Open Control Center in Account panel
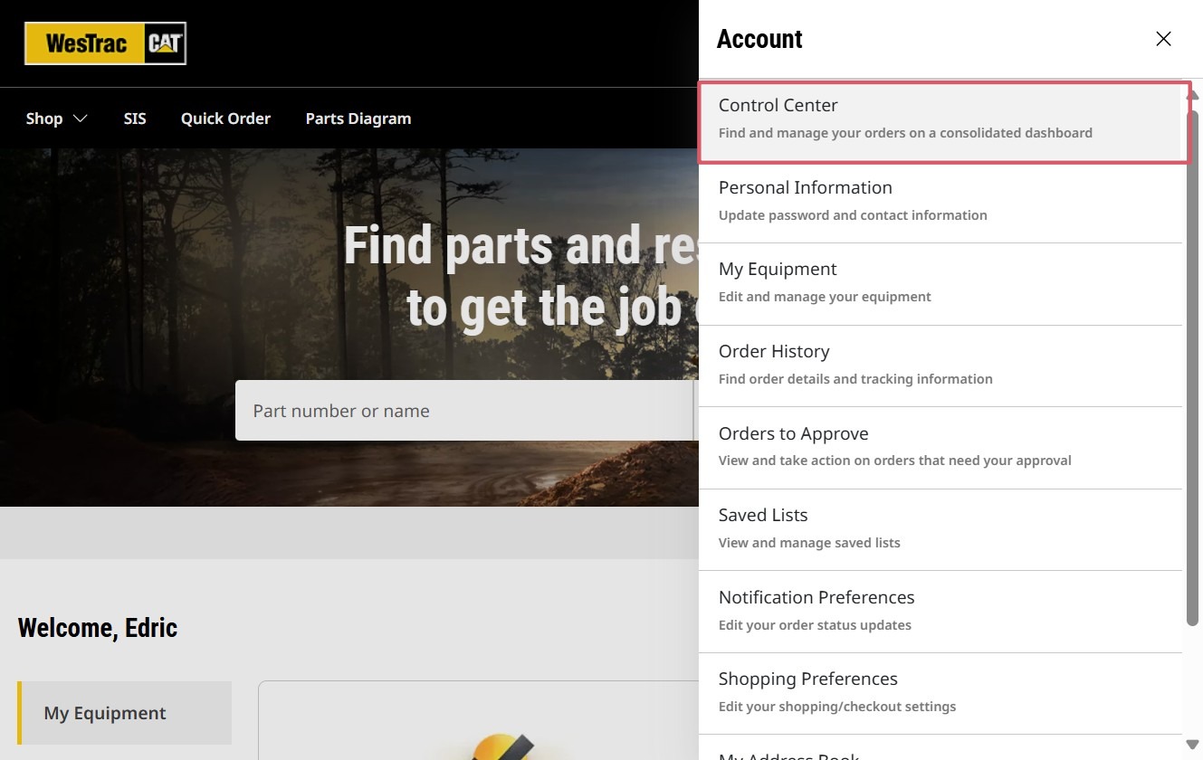This screenshot has width=1203, height=760. point(941,122)
